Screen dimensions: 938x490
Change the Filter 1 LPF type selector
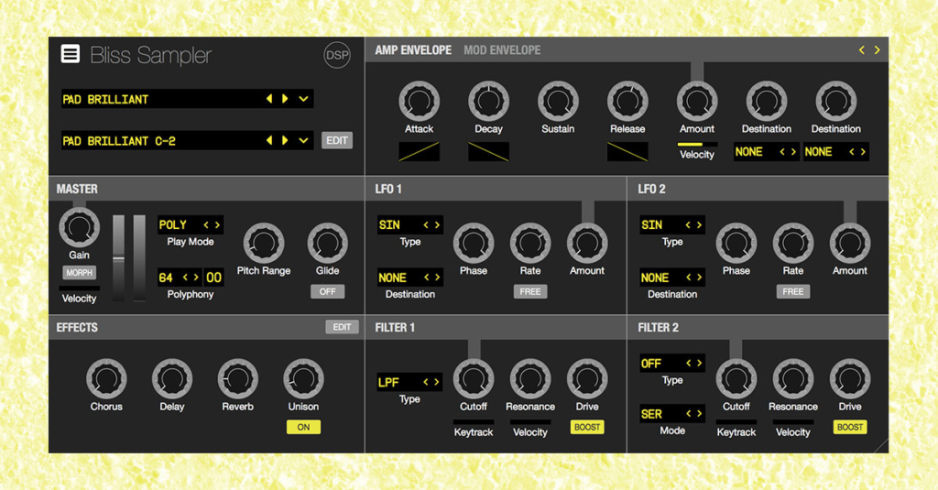point(409,382)
